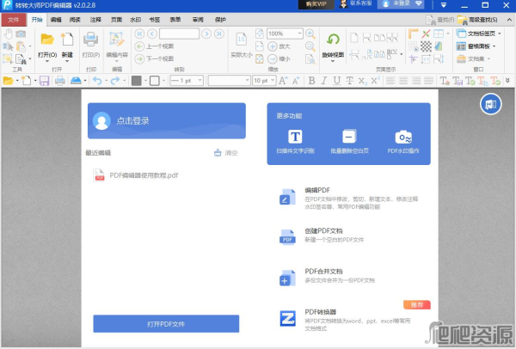516x349 pixels.
Task: Click the PDF Converter option
Action: (345, 320)
